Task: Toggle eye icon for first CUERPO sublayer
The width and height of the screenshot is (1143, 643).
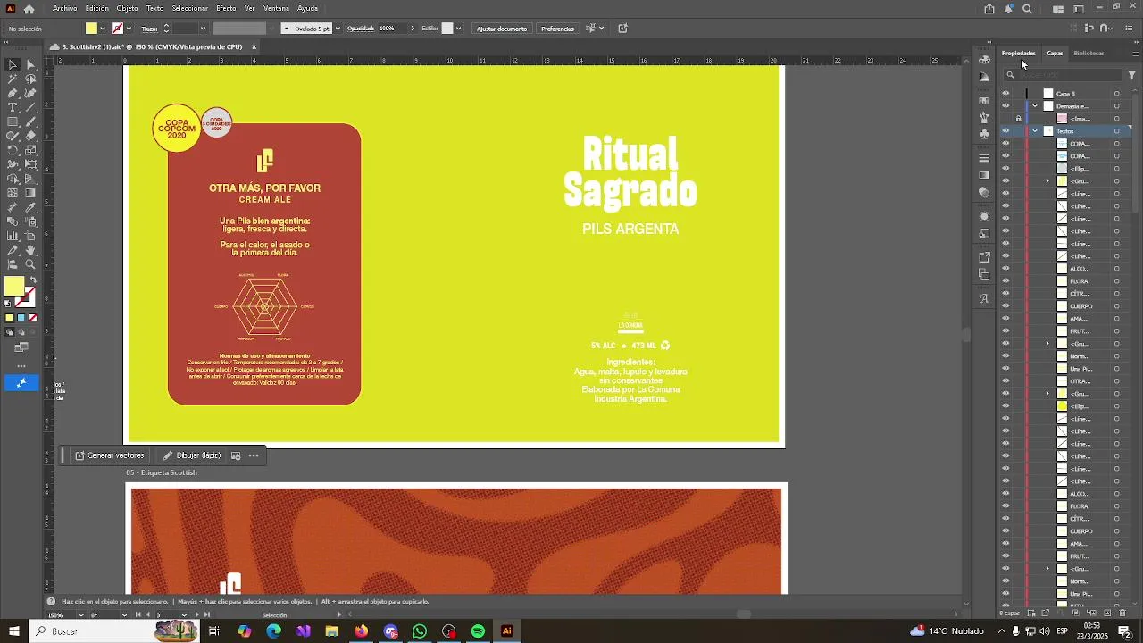Action: pos(1005,306)
